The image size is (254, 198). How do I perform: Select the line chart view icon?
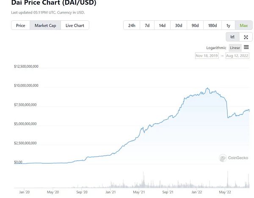click(232, 37)
